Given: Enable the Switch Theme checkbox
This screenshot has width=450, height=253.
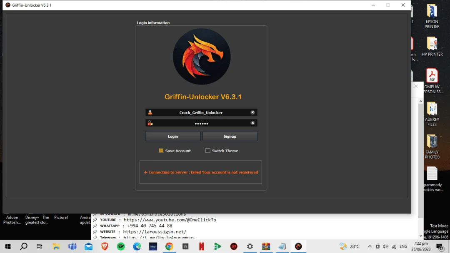Looking at the screenshot, I should [x=208, y=150].
